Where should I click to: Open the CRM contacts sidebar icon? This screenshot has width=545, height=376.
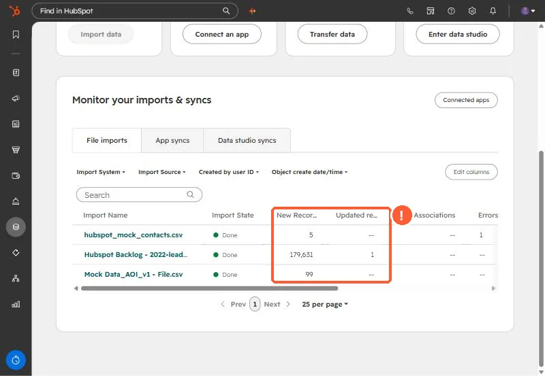point(16,73)
